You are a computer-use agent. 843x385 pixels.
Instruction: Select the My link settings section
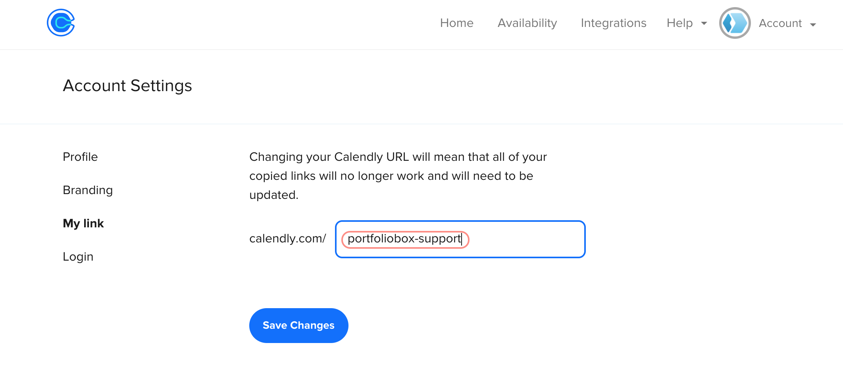(83, 223)
